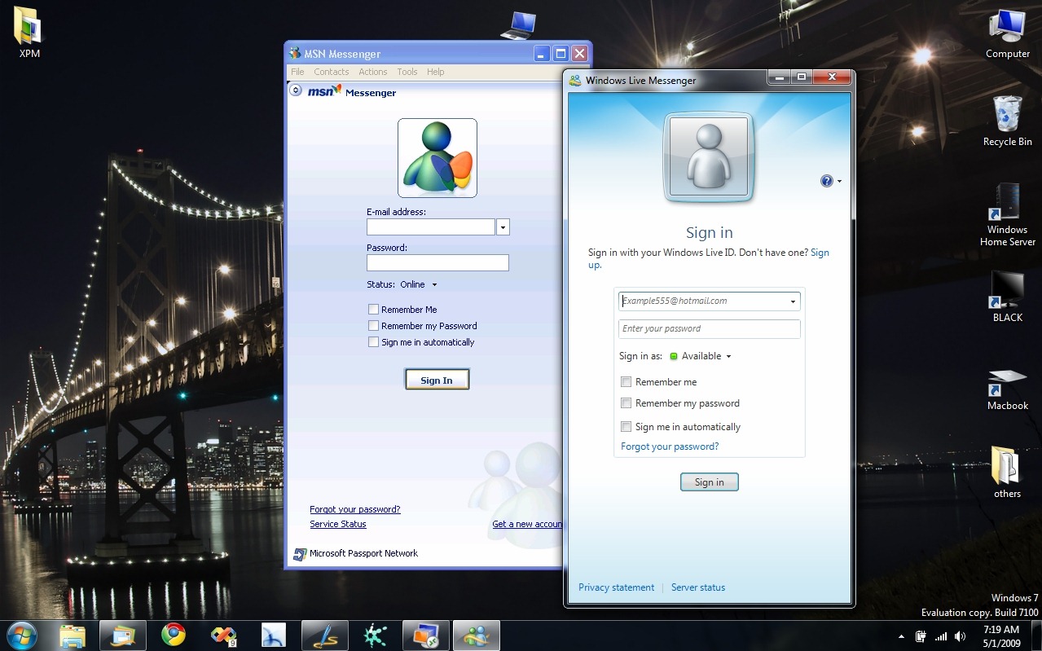Viewport: 1042px width, 651px height.
Task: Open Forgot your password? in Live Messenger
Action: [670, 446]
